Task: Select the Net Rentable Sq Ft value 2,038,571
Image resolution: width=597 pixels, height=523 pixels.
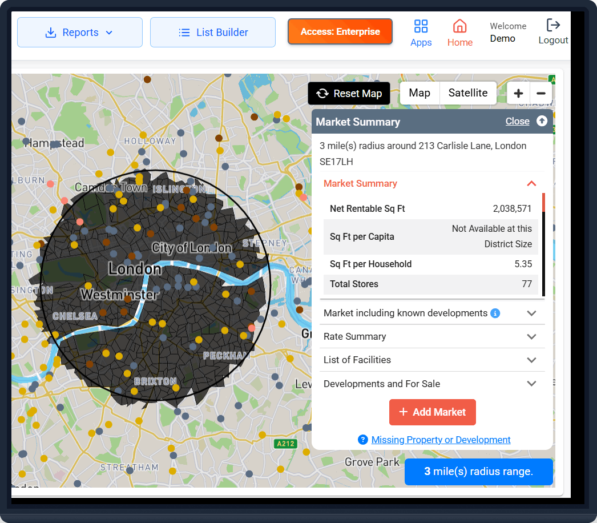Action: click(512, 209)
